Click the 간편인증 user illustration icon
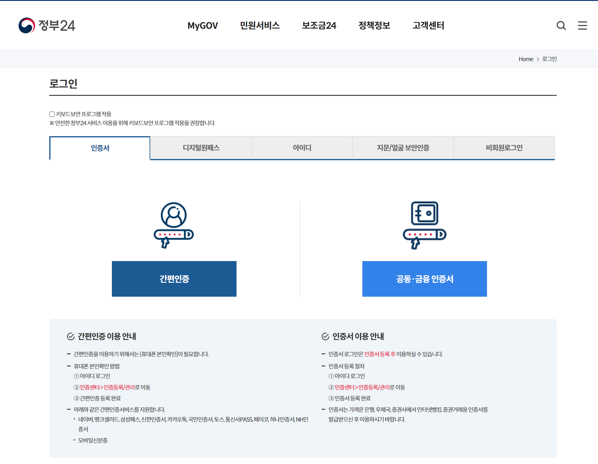 pos(174,225)
